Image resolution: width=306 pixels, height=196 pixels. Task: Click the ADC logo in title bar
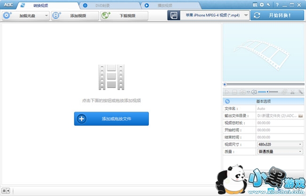[x=8, y=5]
